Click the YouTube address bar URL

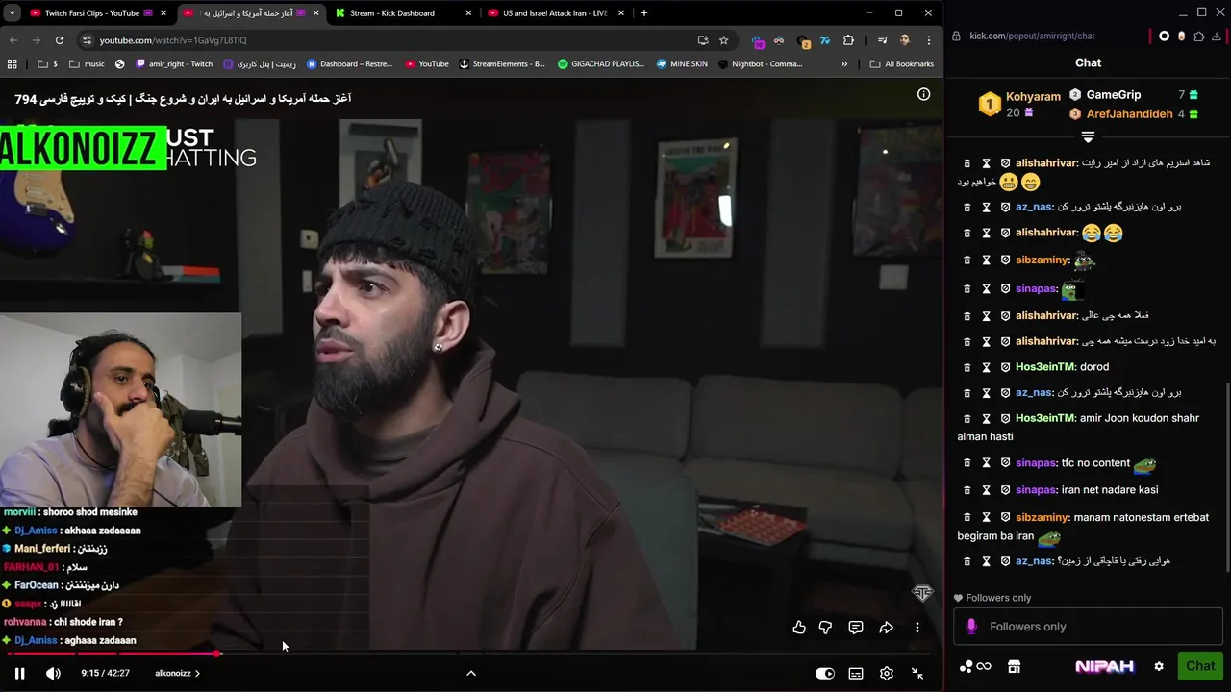(173, 40)
